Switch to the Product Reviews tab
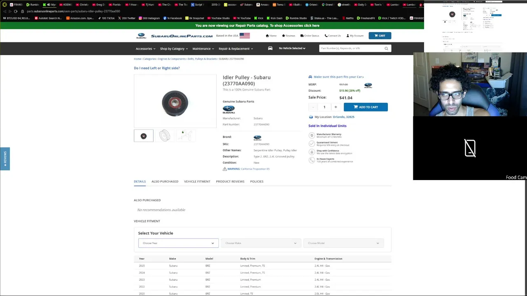The width and height of the screenshot is (527, 296). pos(230,181)
